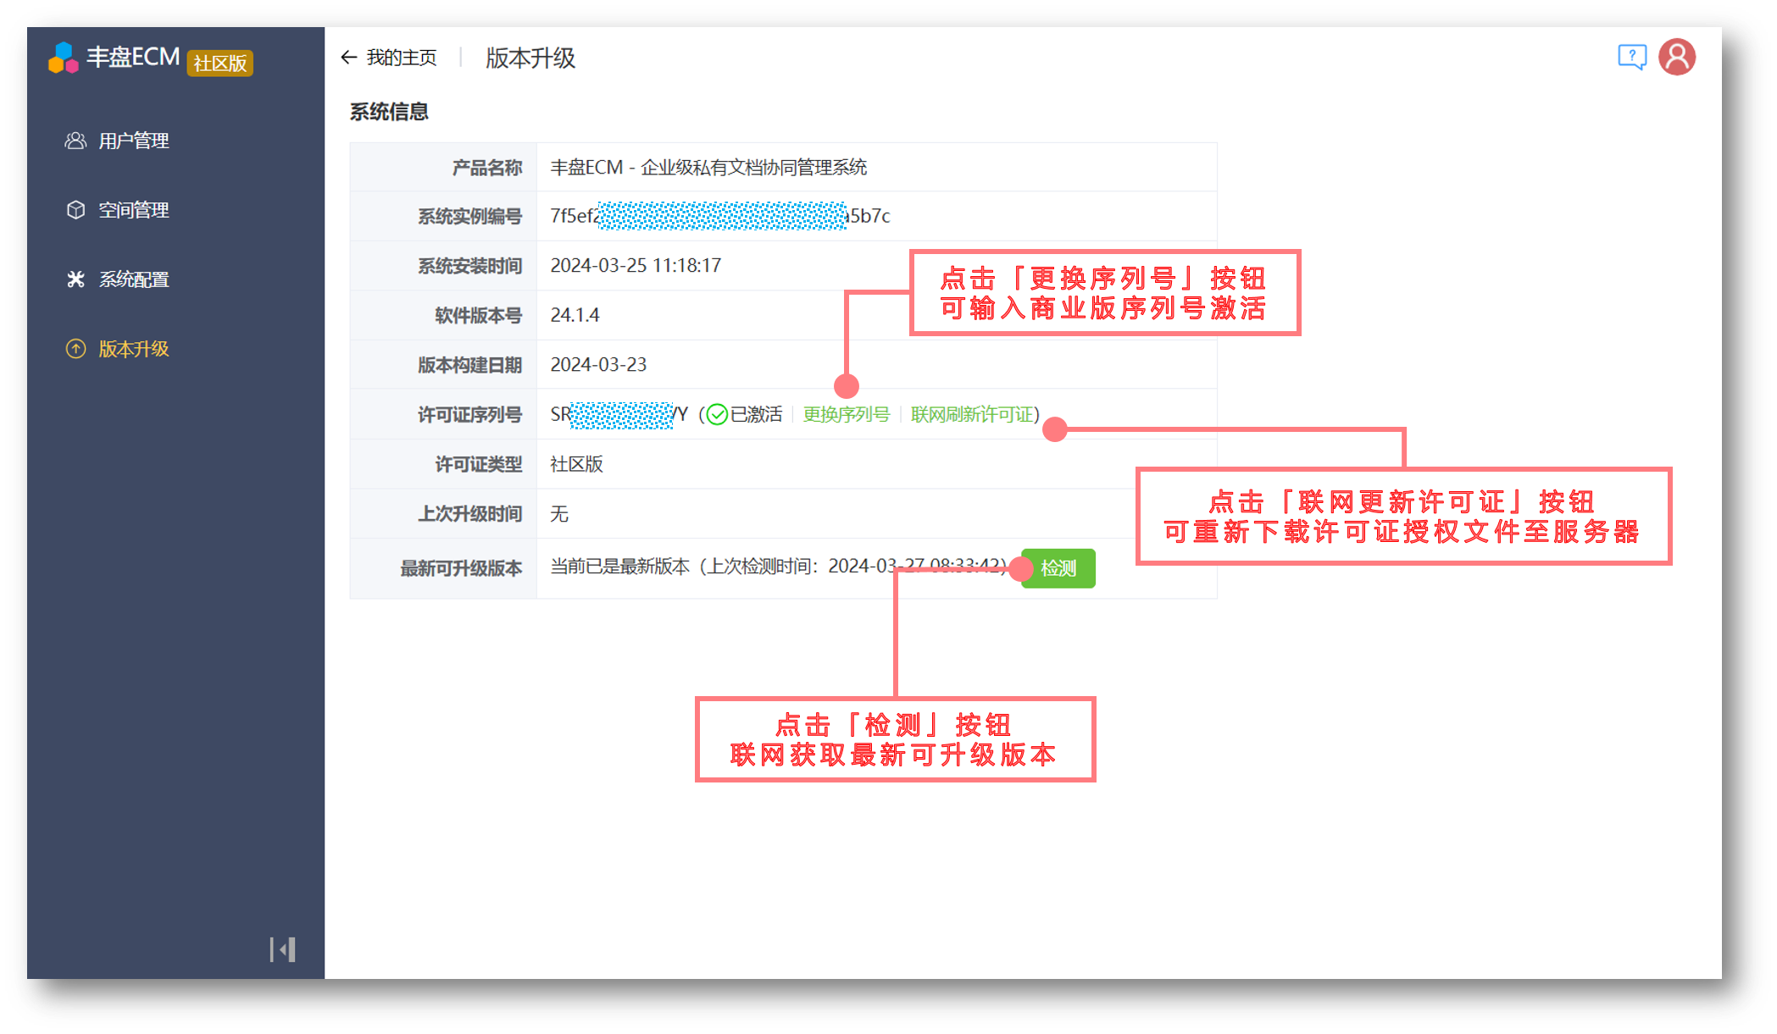
Task: Click the 版本构建日期 label
Action: click(x=469, y=365)
